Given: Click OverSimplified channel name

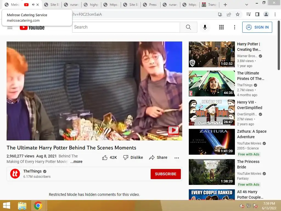Looking at the screenshot, I should (x=247, y=114).
